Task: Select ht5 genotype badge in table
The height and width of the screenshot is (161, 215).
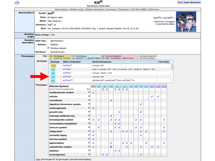Action: click(x=53, y=80)
